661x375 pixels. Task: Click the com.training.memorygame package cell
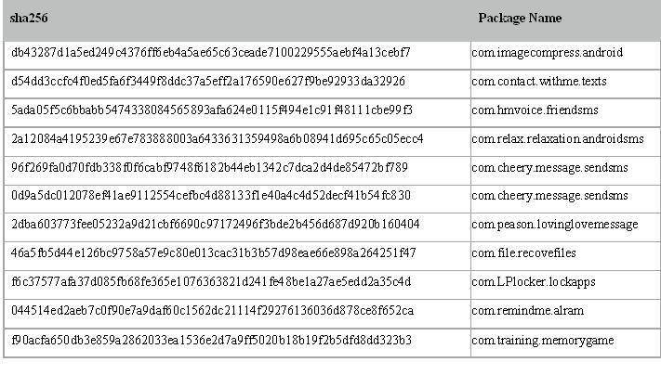click(542, 341)
